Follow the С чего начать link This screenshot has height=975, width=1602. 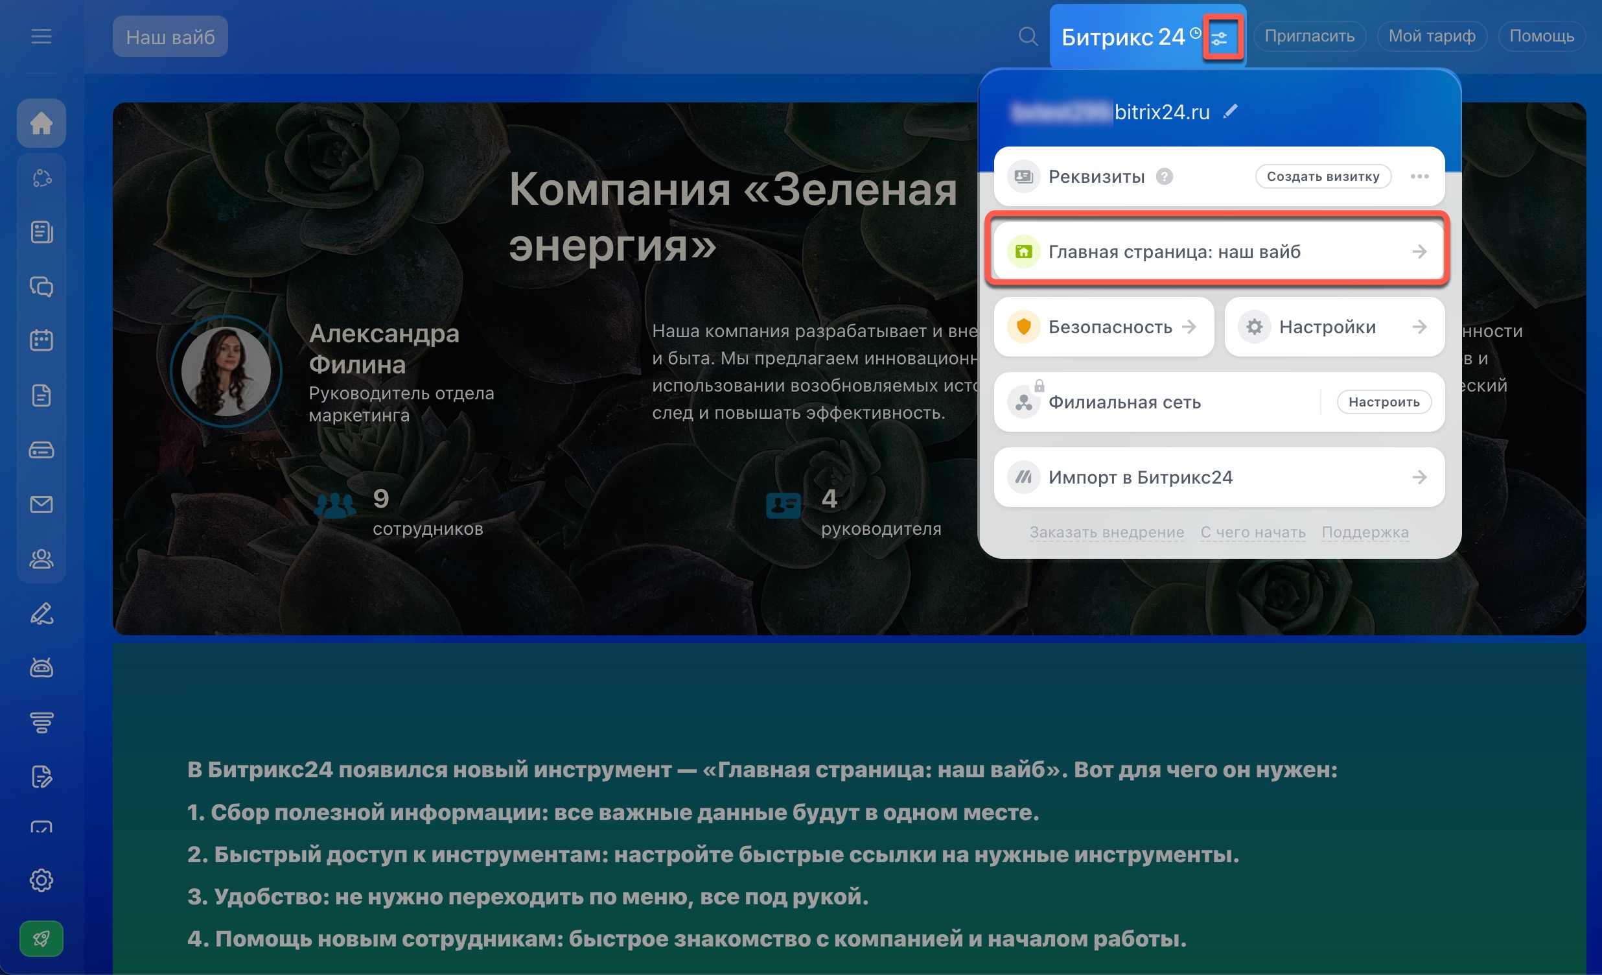click(1253, 532)
